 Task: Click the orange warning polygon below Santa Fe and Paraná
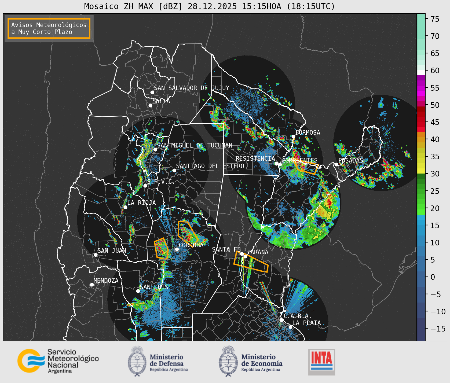click(x=251, y=262)
